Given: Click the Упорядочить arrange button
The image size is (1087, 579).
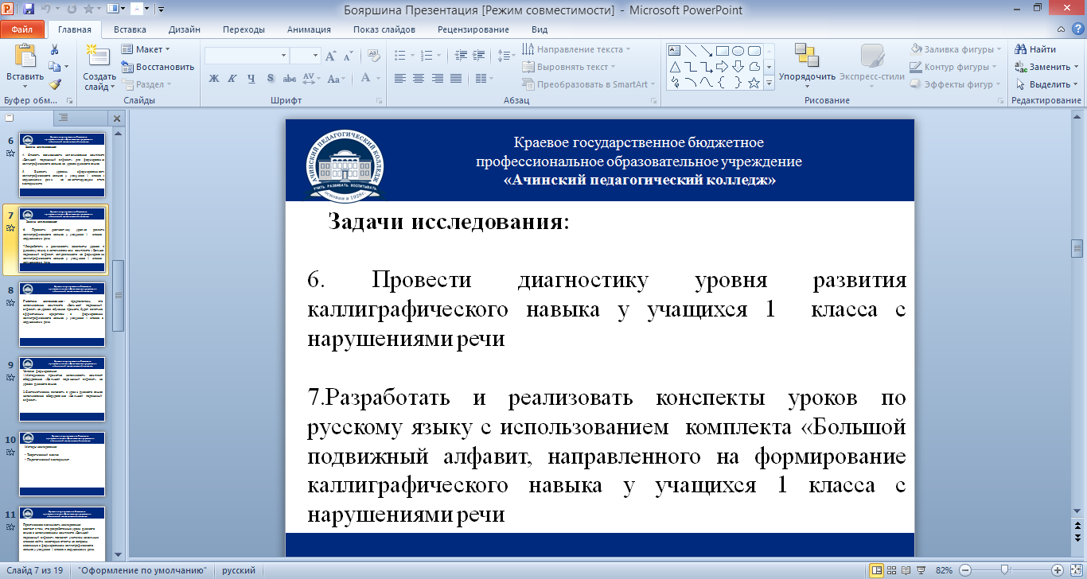Looking at the screenshot, I should 807,64.
